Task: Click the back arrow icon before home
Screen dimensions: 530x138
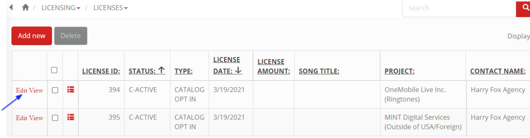Action: 11,7
